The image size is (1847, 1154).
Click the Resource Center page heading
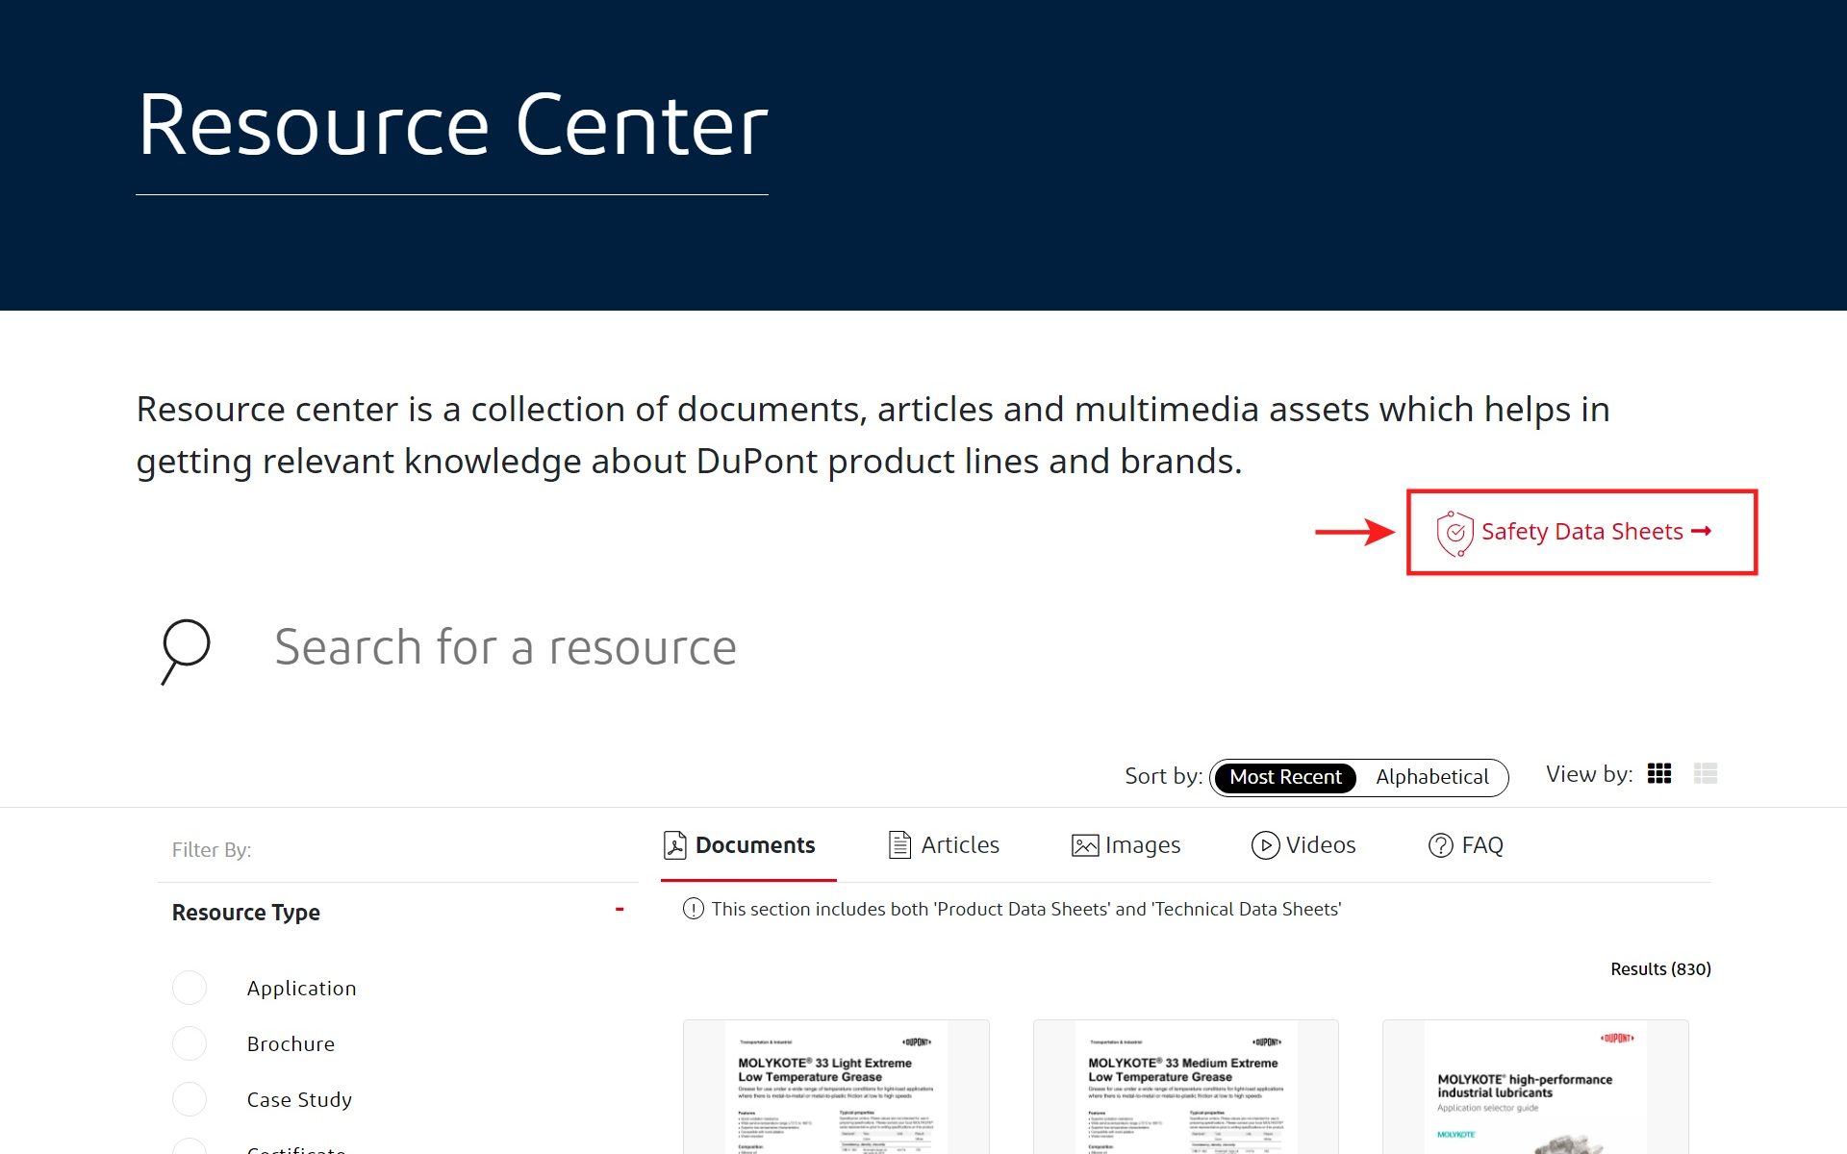[452, 125]
